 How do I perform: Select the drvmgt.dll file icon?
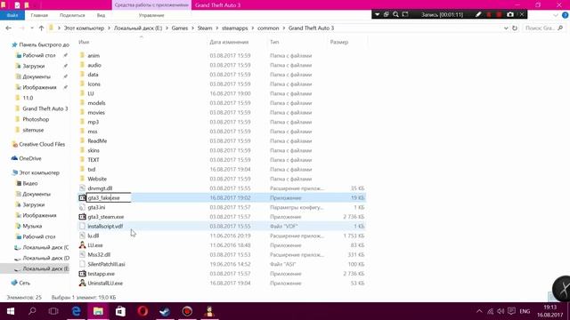coord(82,188)
